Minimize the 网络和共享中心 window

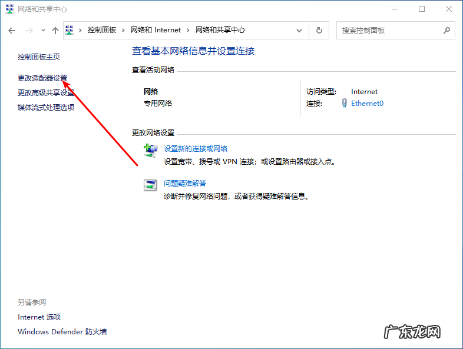coord(395,9)
